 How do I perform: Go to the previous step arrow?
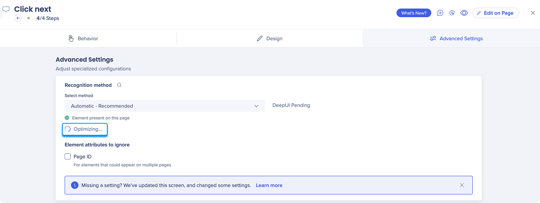(x=18, y=18)
